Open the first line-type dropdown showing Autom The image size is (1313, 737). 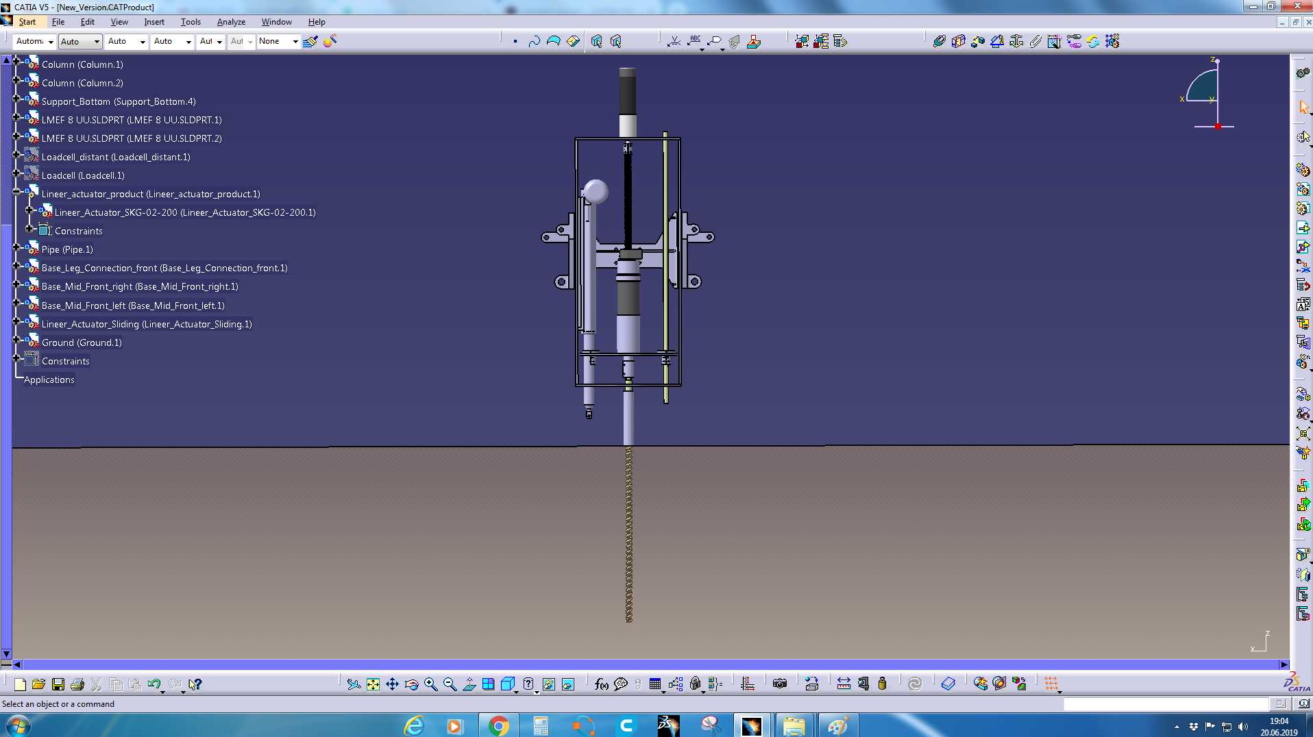[34, 41]
